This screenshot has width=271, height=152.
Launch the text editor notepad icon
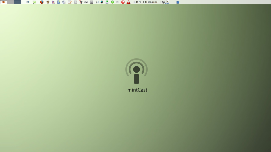(70, 2)
